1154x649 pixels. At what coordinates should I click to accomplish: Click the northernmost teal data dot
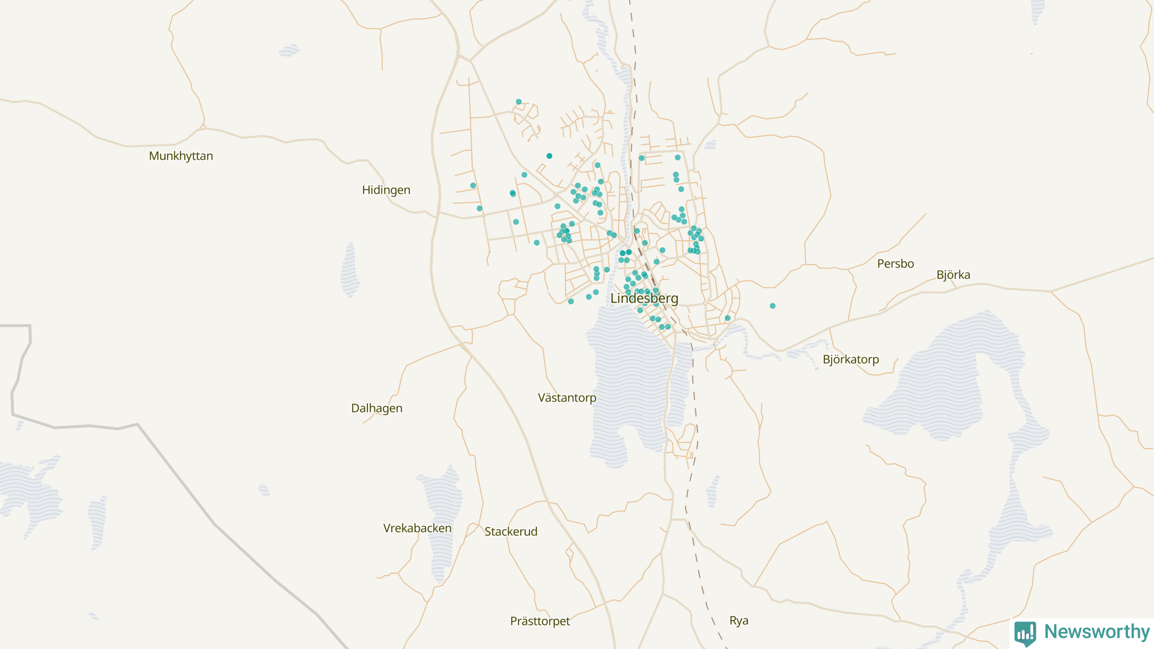518,102
